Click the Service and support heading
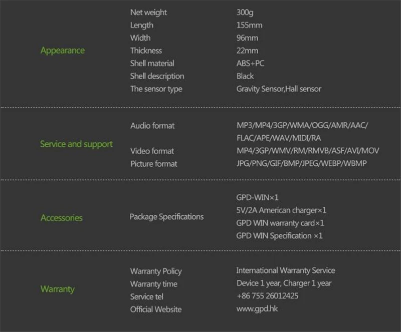 click(76, 144)
